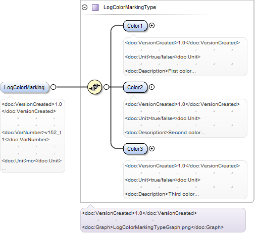Click Color1's true/false Unit annotation
The height and width of the screenshot is (234, 255).
(163, 57)
